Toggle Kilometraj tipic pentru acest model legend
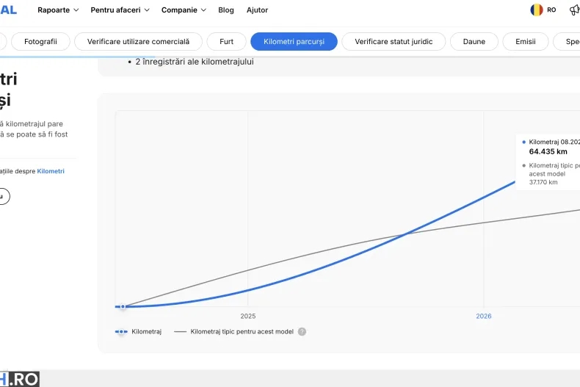Image resolution: width=580 pixels, height=387 pixels. pos(233,331)
